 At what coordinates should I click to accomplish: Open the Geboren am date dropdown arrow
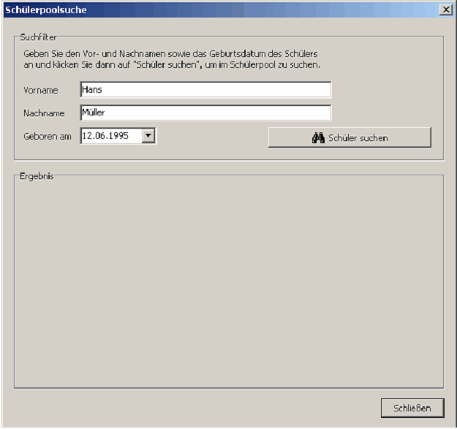click(148, 136)
